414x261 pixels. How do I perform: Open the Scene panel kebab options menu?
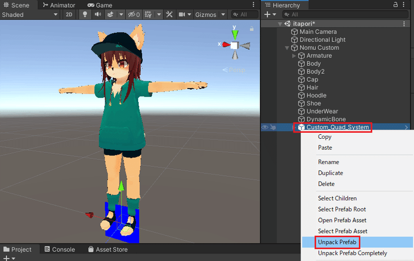tap(254, 5)
